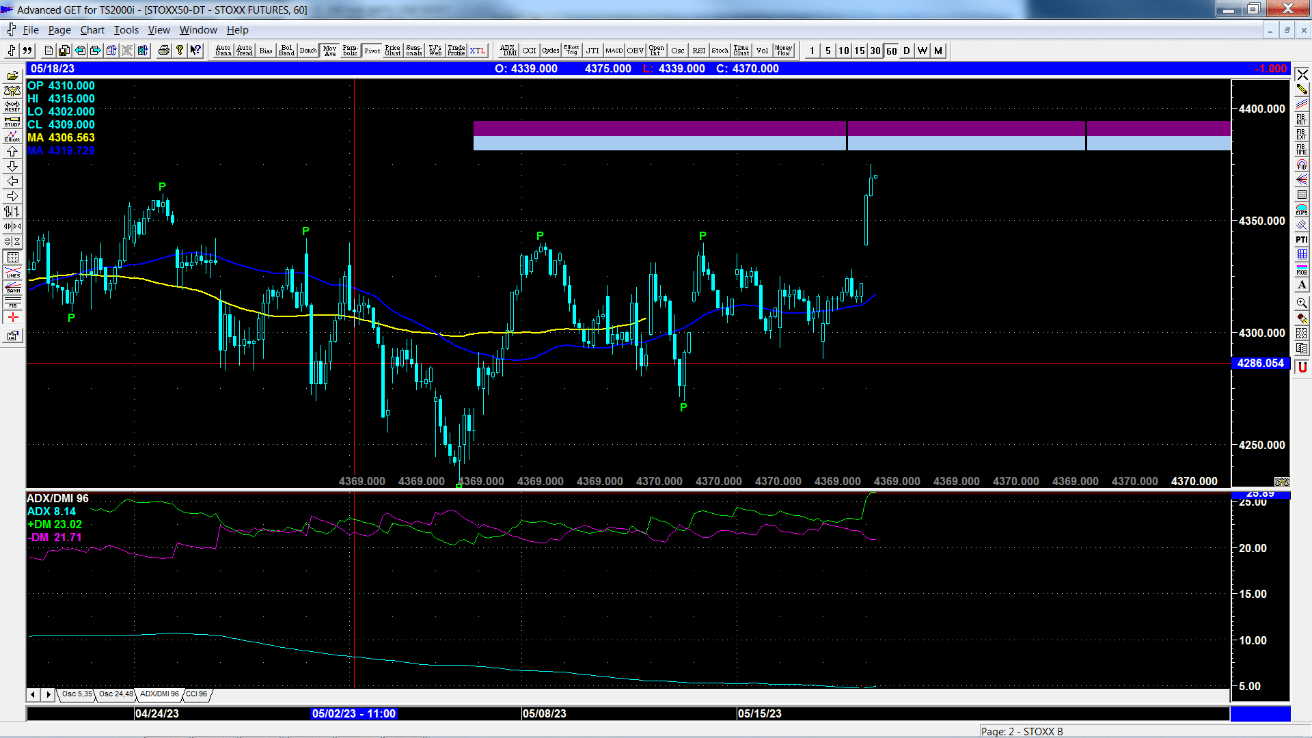1312x738 pixels.
Task: Click the 05/02/23 - 11:00 date marker
Action: click(x=354, y=713)
